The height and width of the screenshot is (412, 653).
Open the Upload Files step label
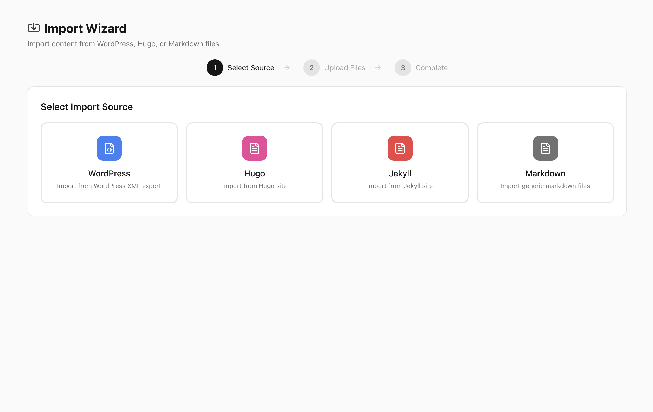click(345, 68)
